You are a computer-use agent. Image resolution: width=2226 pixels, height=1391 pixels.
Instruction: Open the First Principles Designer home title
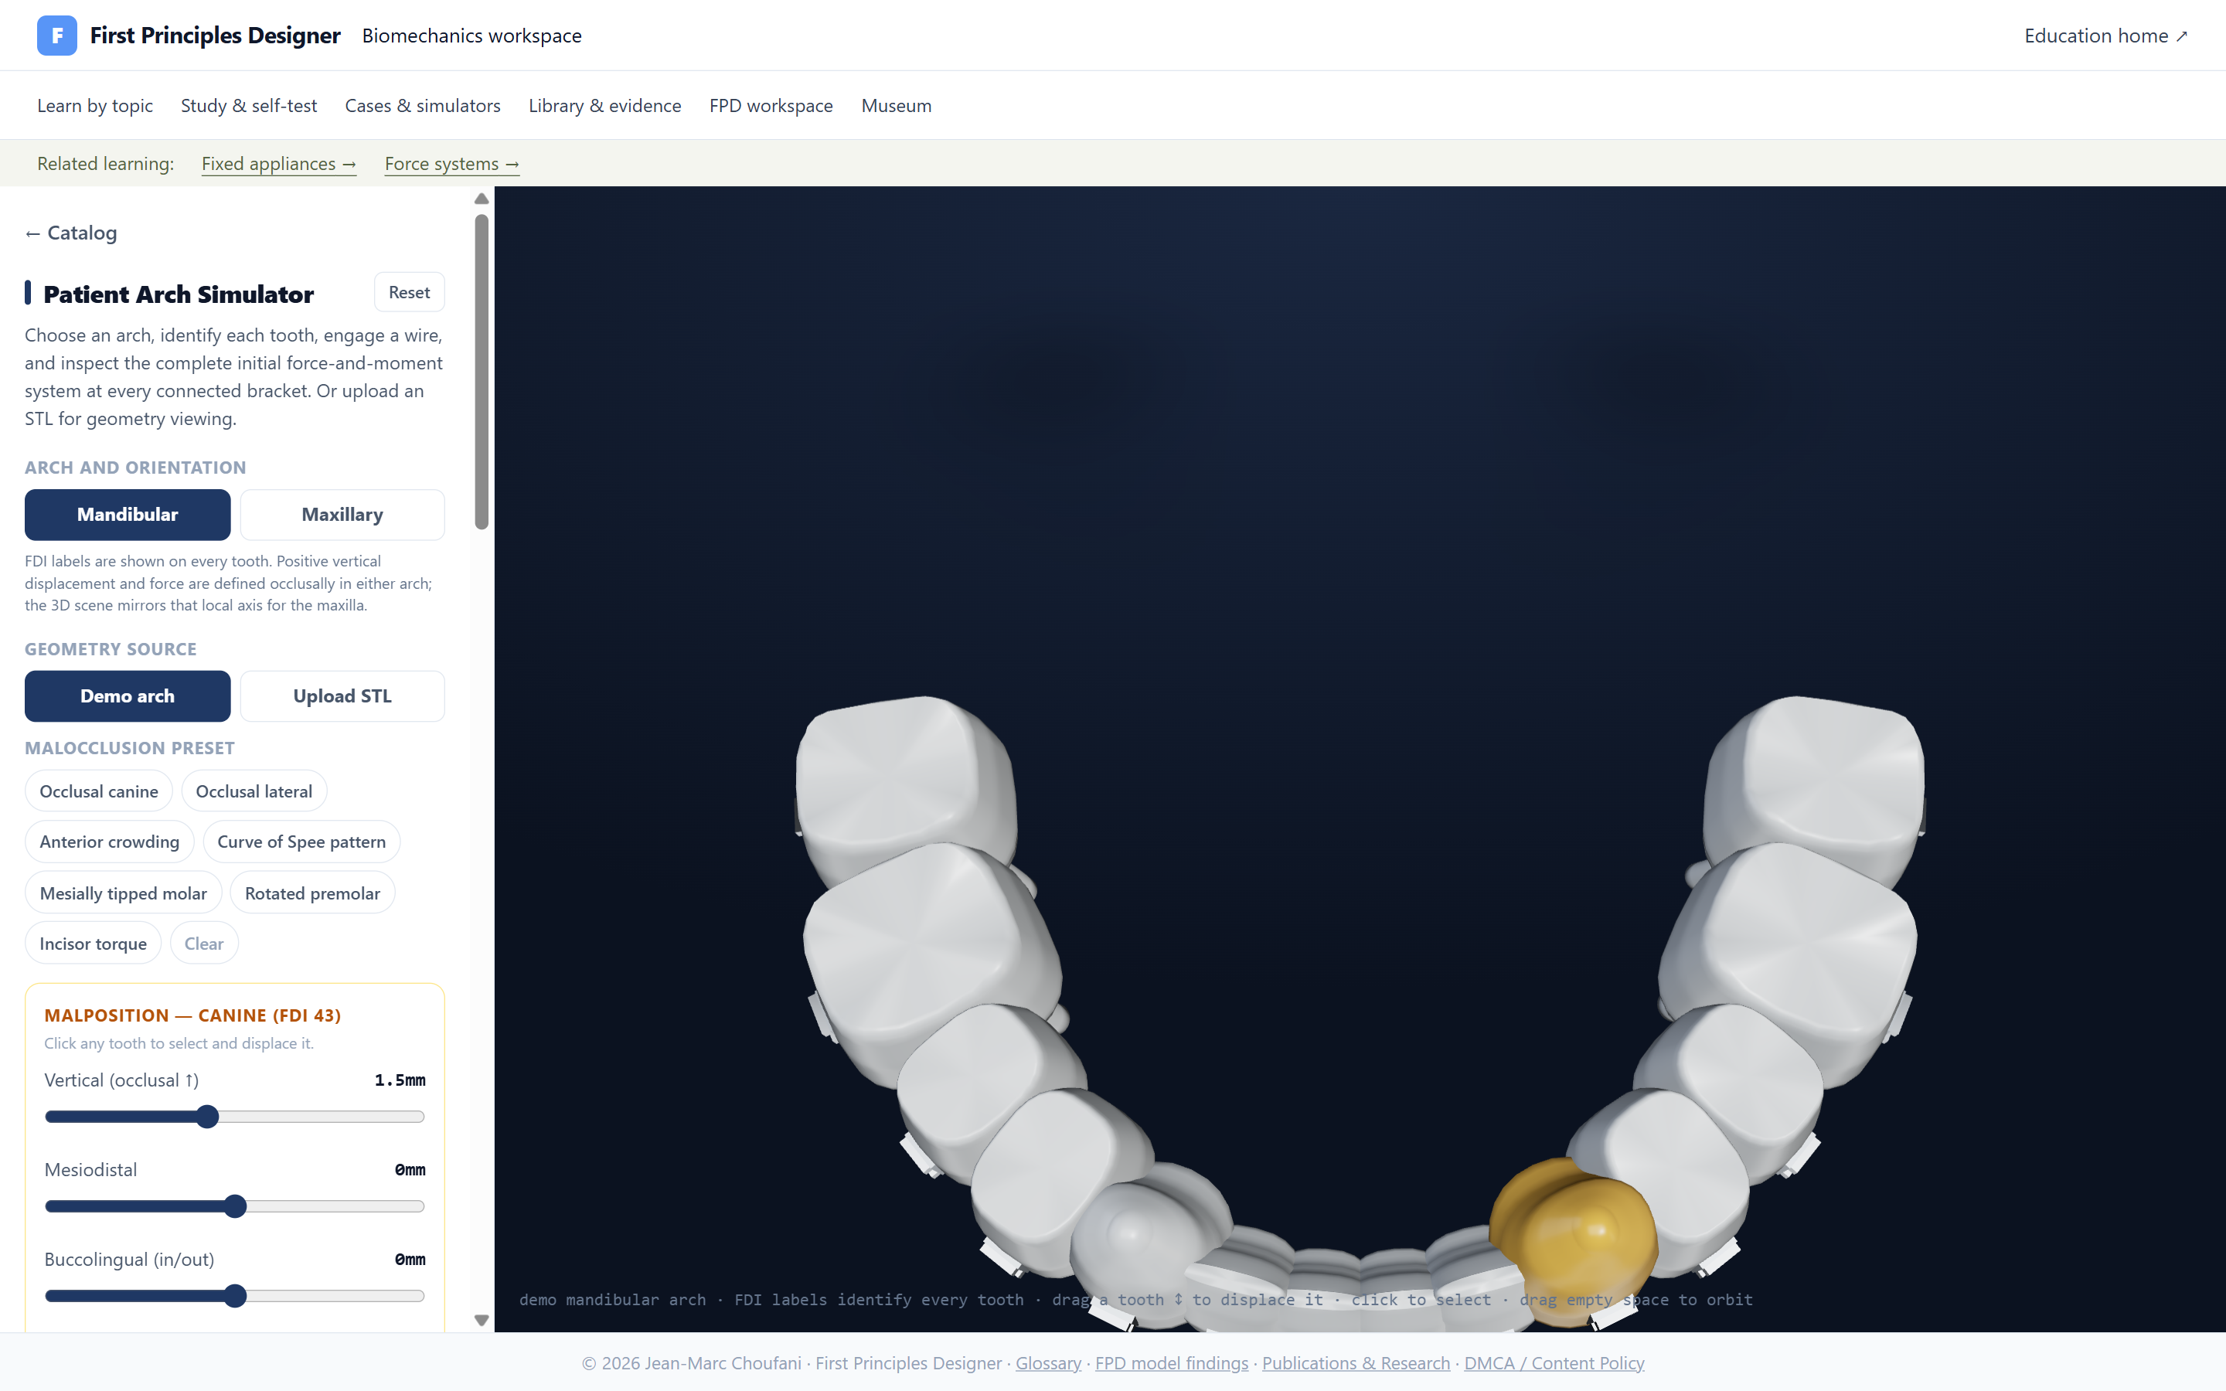pyautogui.click(x=215, y=35)
